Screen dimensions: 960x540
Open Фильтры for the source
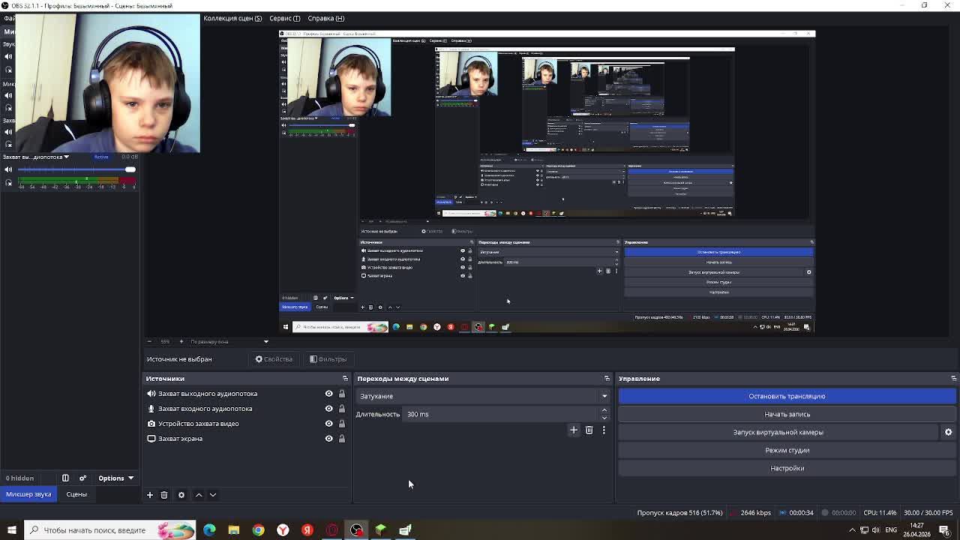328,359
